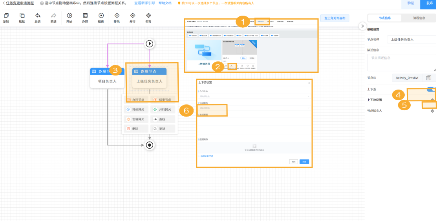437x221 pixels.
Task: Click the 后退 (undo) arrow icon
Action: click(38, 16)
